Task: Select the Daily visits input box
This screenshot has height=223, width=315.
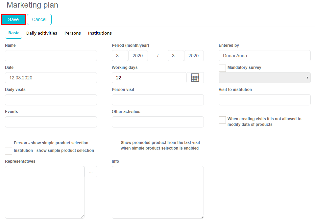Action: click(51, 100)
